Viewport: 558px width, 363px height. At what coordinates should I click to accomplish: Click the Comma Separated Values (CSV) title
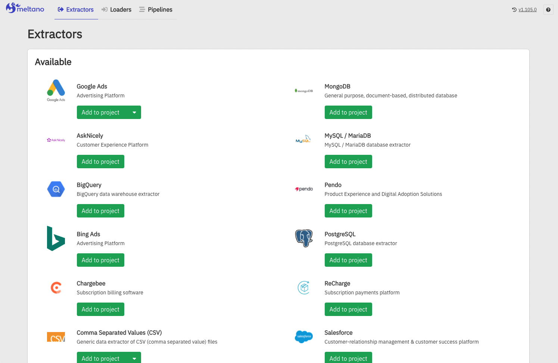[119, 333]
